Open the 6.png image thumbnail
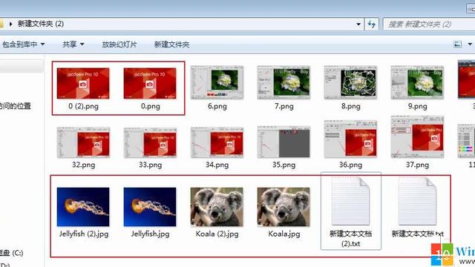 [x=217, y=82]
